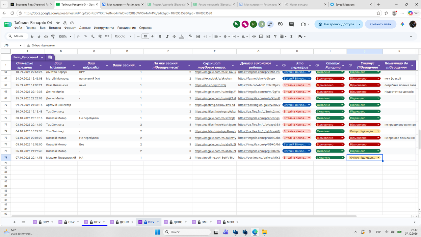This screenshot has height=237, width=421.
Task: Click the Настройки Доступа share button
Action: (336, 24)
